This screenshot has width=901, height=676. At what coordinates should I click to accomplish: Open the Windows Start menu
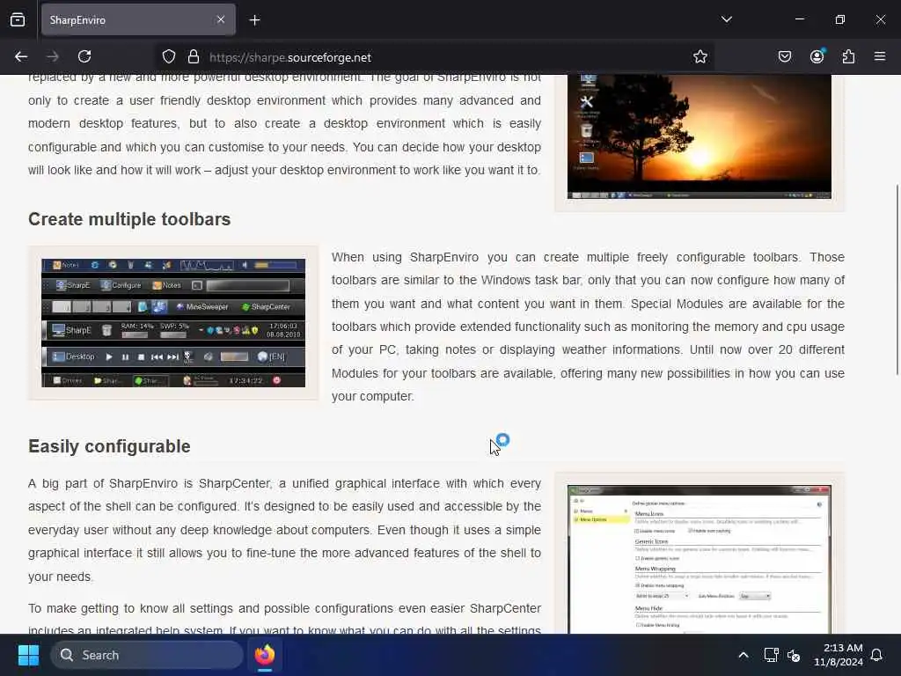pos(28,655)
